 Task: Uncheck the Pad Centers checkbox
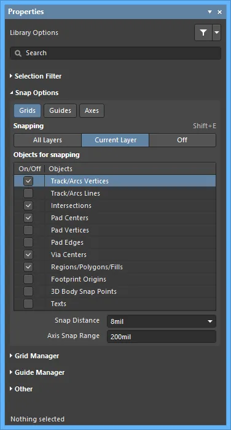pyautogui.click(x=28, y=218)
